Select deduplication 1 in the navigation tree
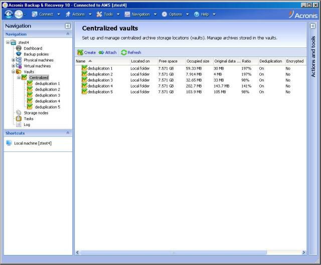 coord(48,83)
